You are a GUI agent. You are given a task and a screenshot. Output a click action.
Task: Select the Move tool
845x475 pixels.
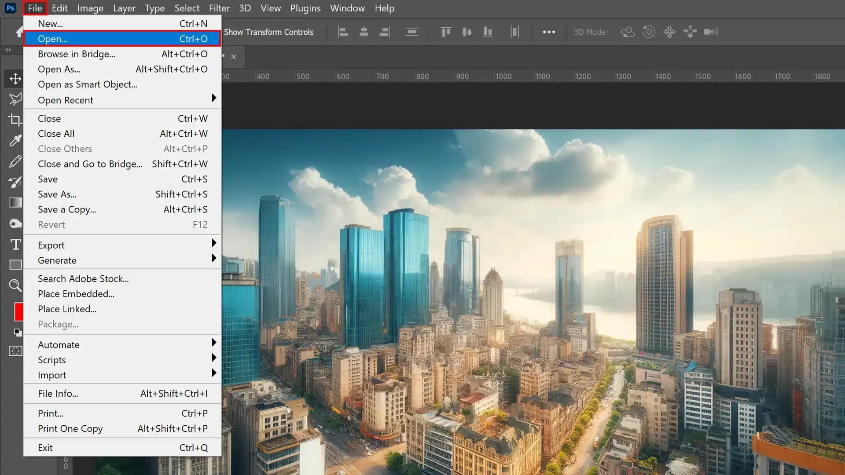(x=15, y=79)
